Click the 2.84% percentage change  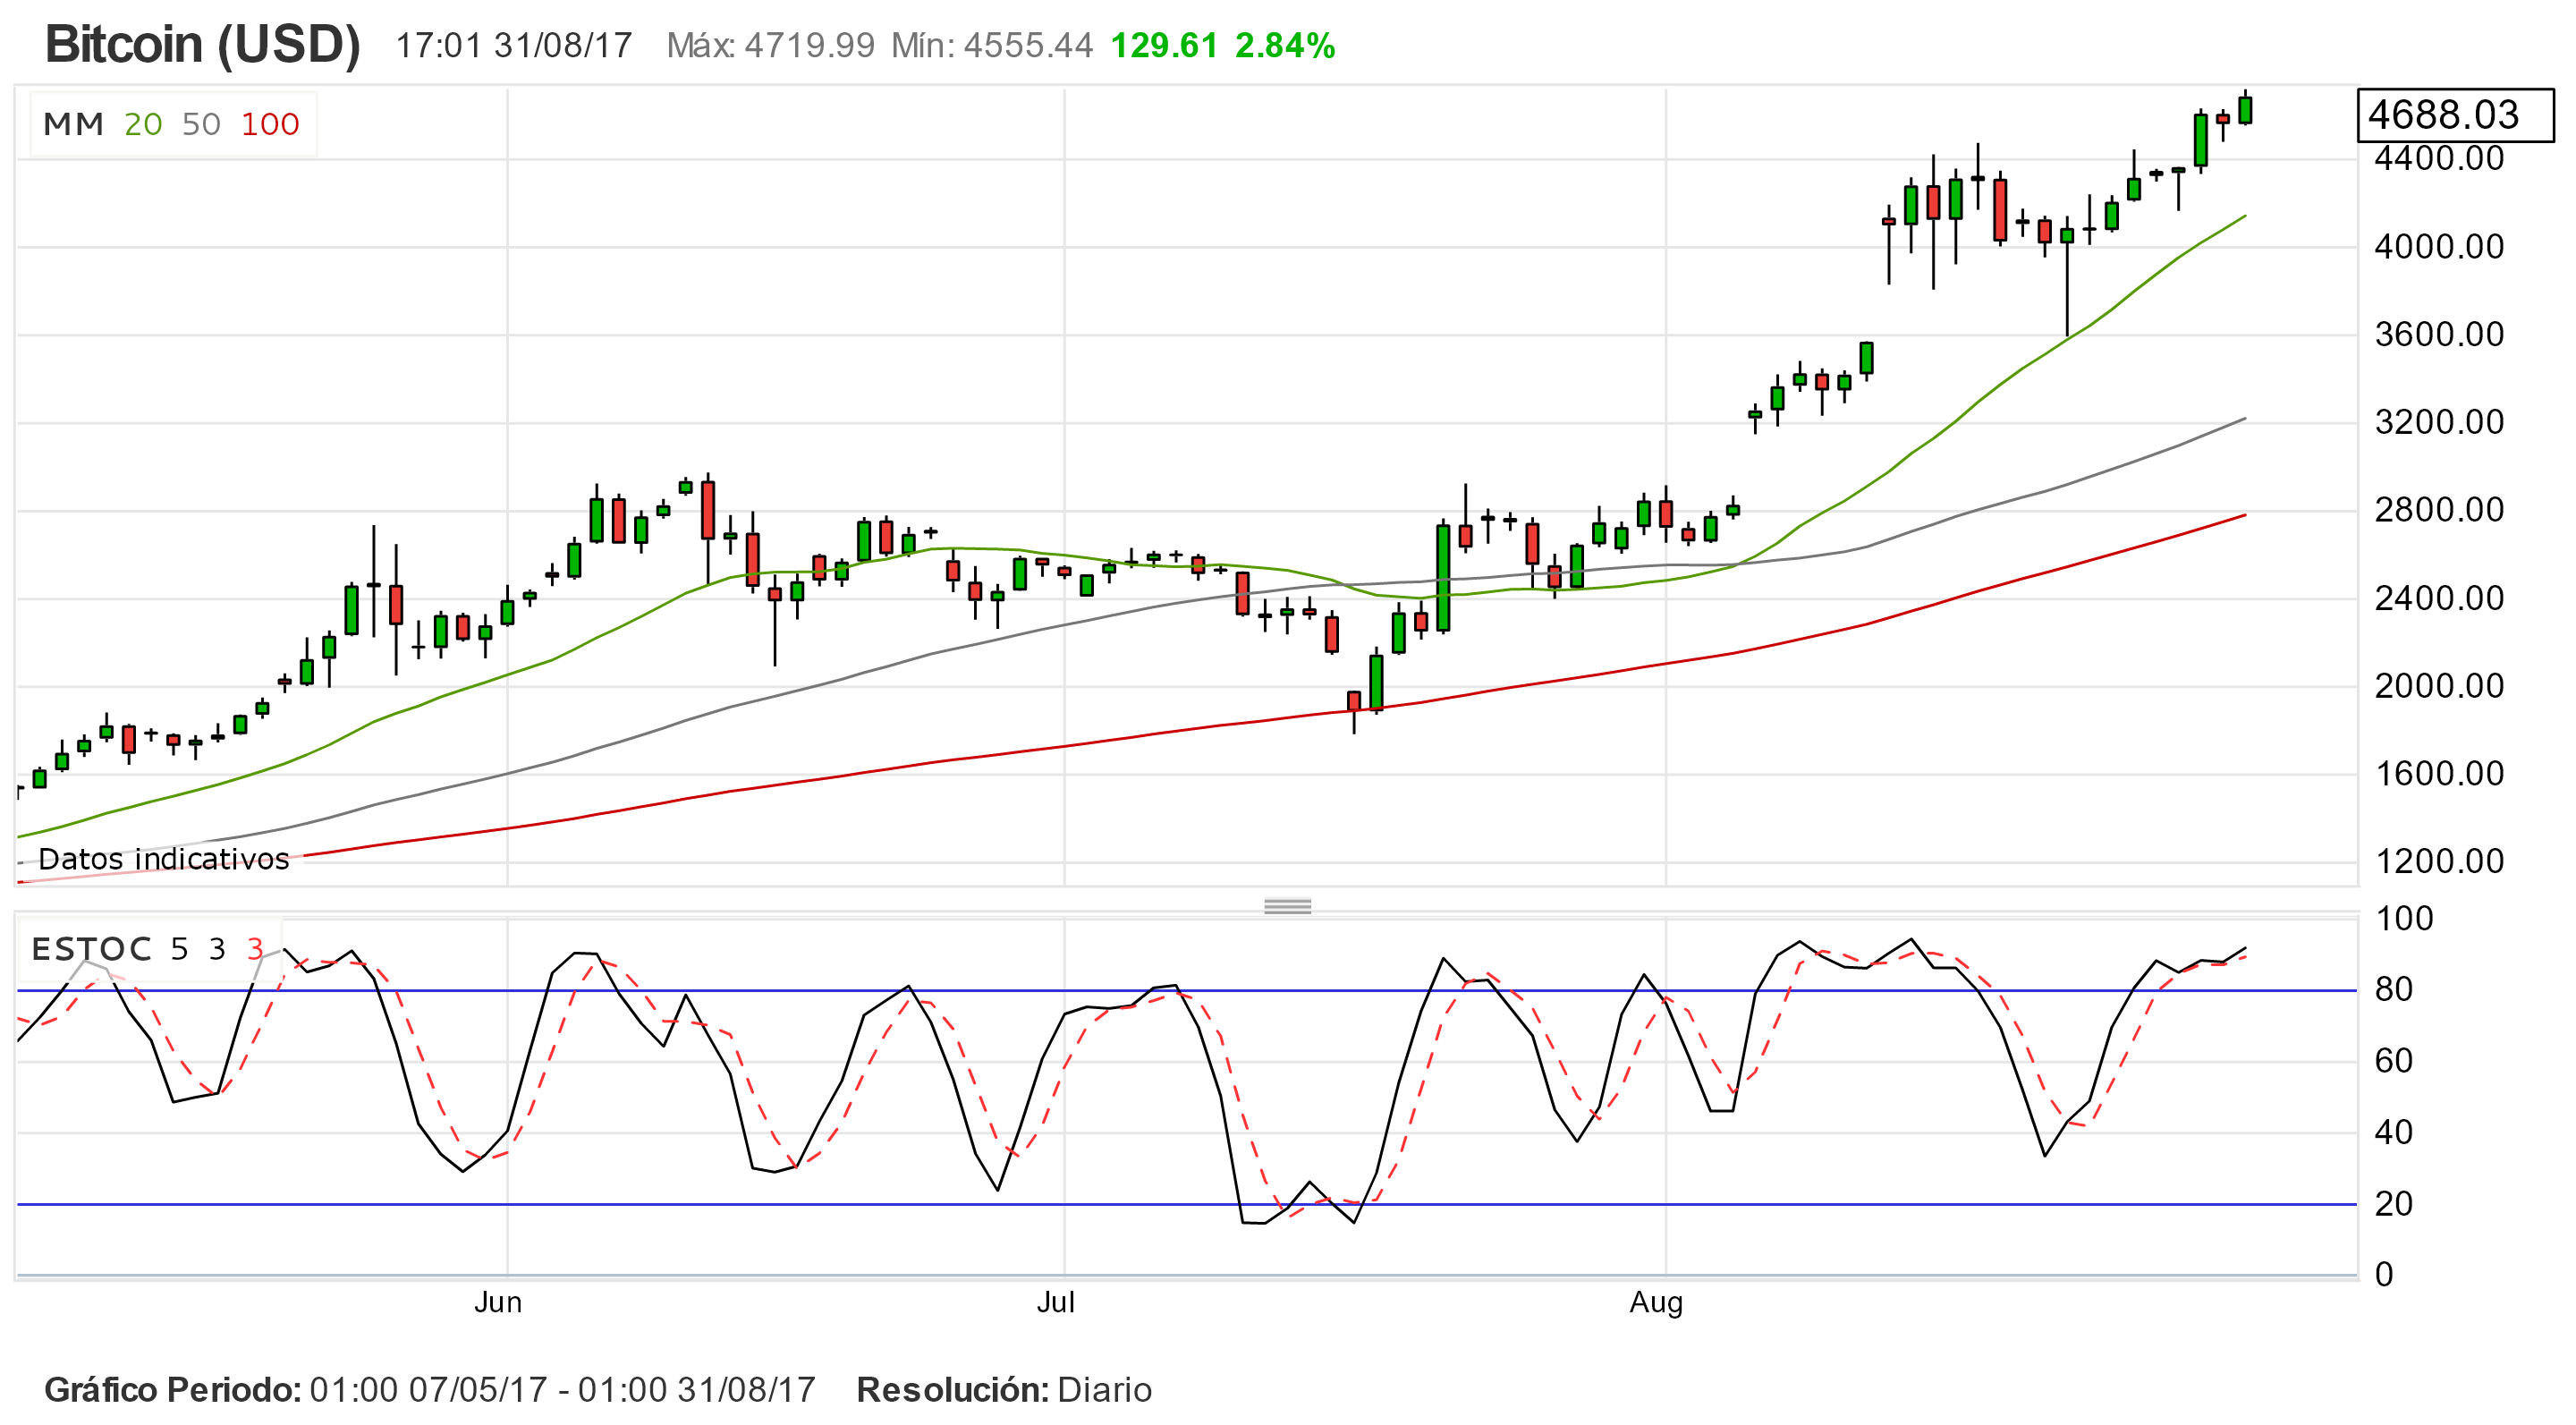[x=1285, y=46]
